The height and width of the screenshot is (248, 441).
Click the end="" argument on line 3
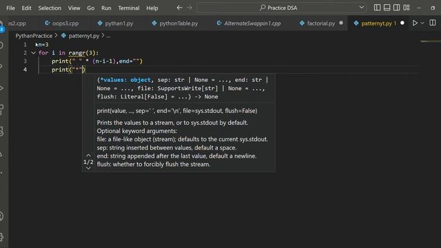tap(129, 61)
